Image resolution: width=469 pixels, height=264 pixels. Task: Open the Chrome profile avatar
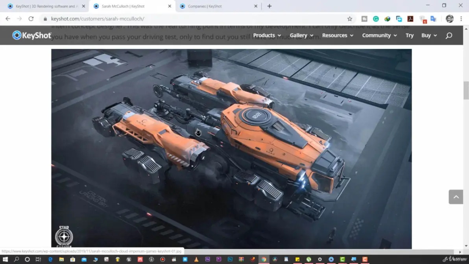(x=450, y=19)
